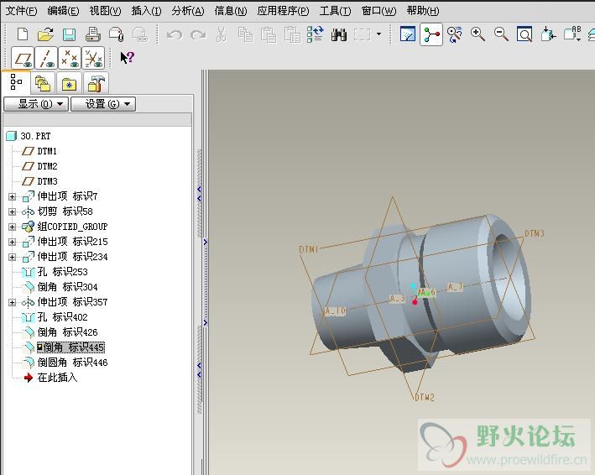Click the Reorient view icon
Image resolution: width=595 pixels, height=475 pixels.
(548, 34)
